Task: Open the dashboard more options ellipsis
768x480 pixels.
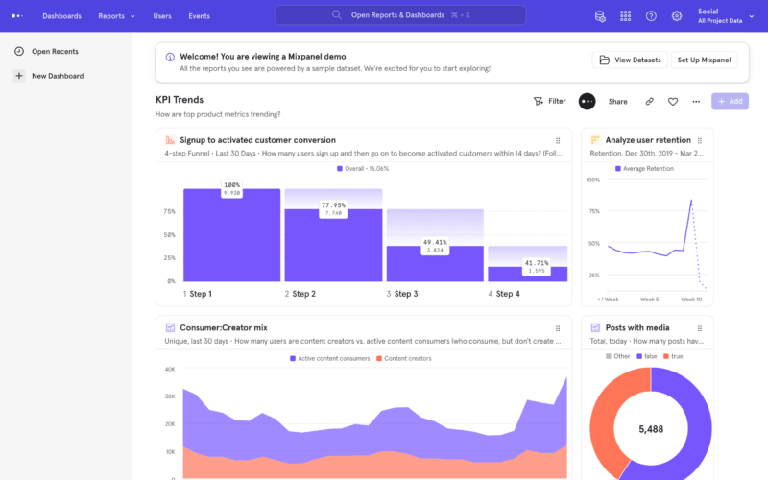Action: tap(696, 102)
